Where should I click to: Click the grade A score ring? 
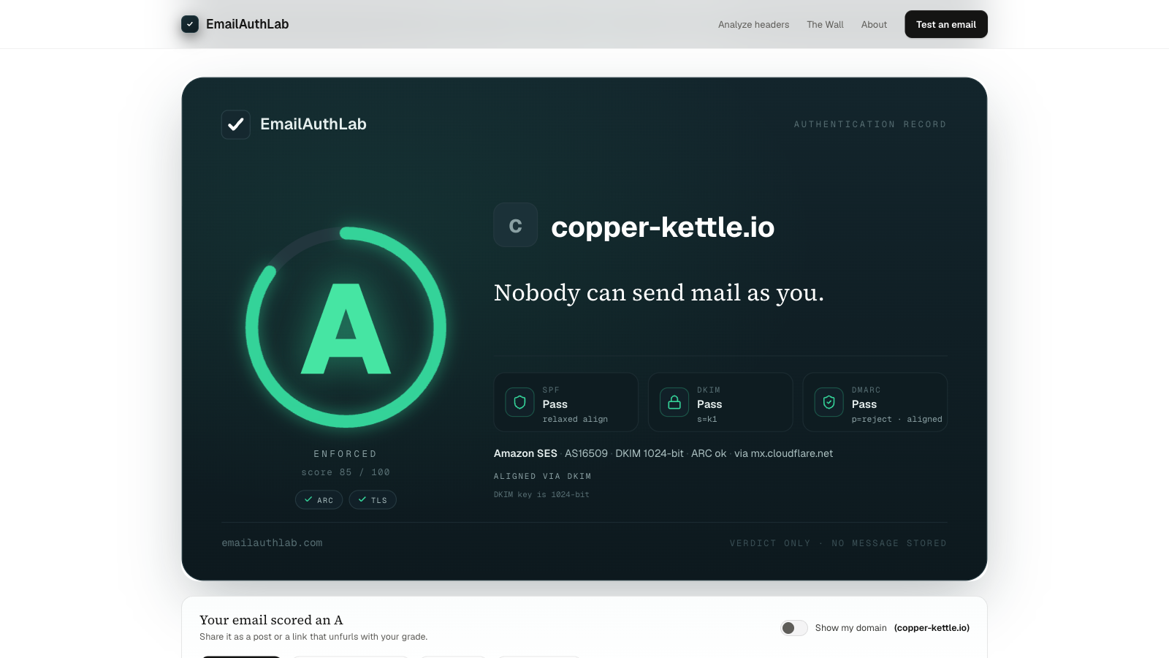[x=346, y=327]
